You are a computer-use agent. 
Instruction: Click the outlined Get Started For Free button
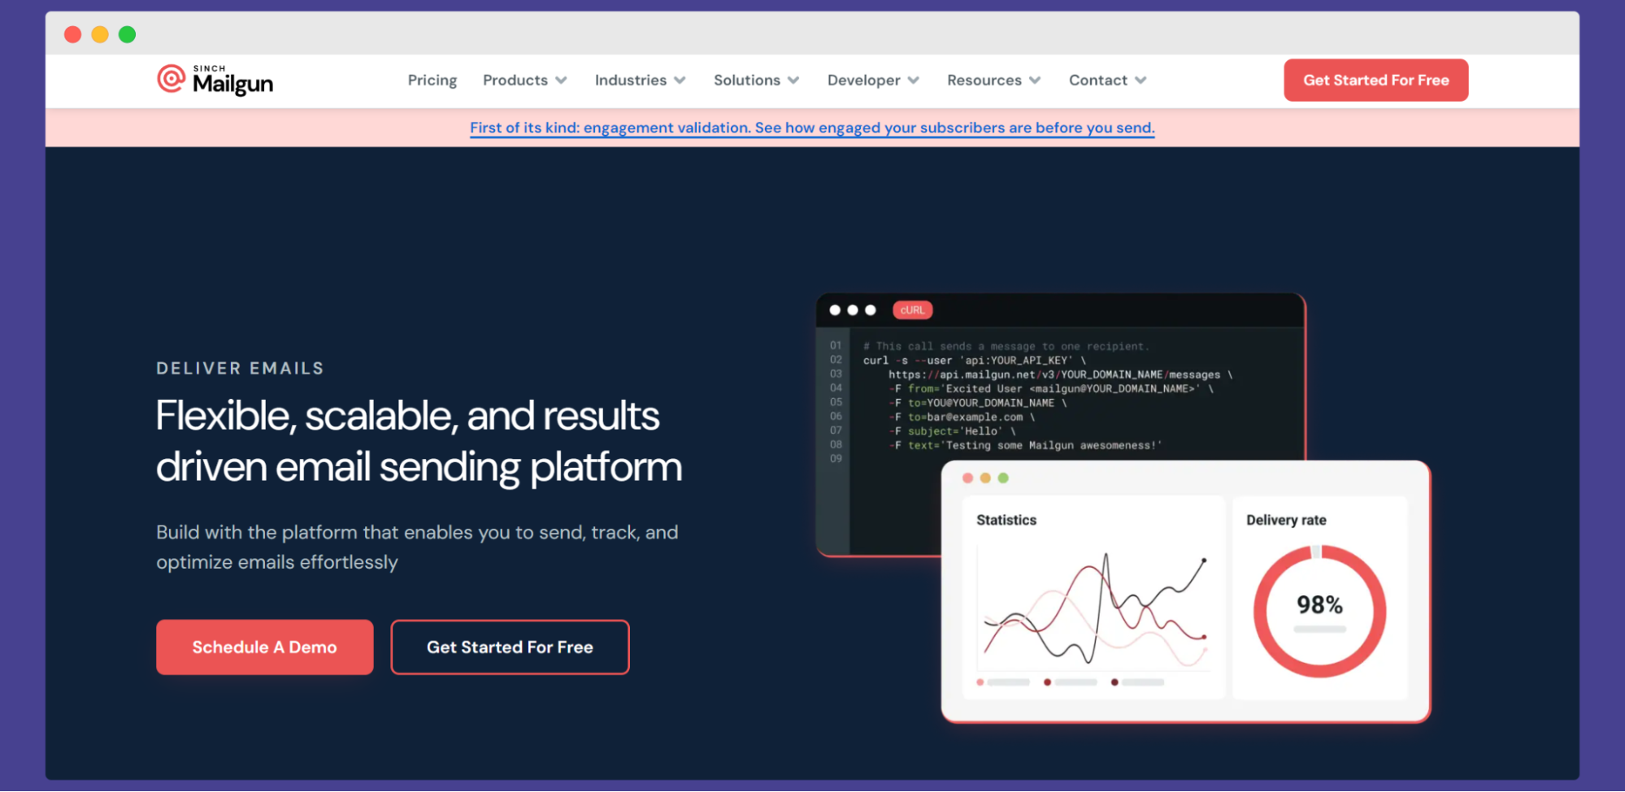tap(510, 647)
